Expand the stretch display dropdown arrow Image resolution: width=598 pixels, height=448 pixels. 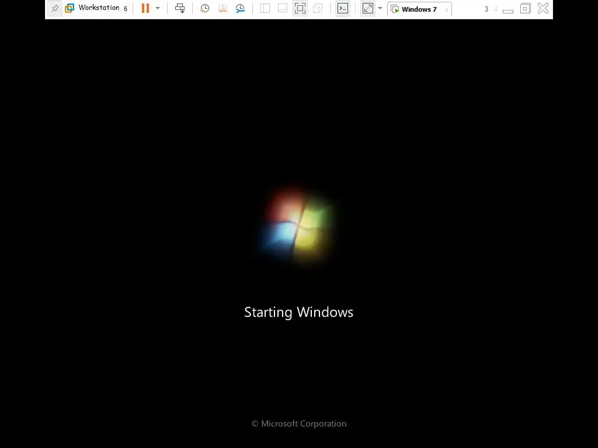[380, 8]
